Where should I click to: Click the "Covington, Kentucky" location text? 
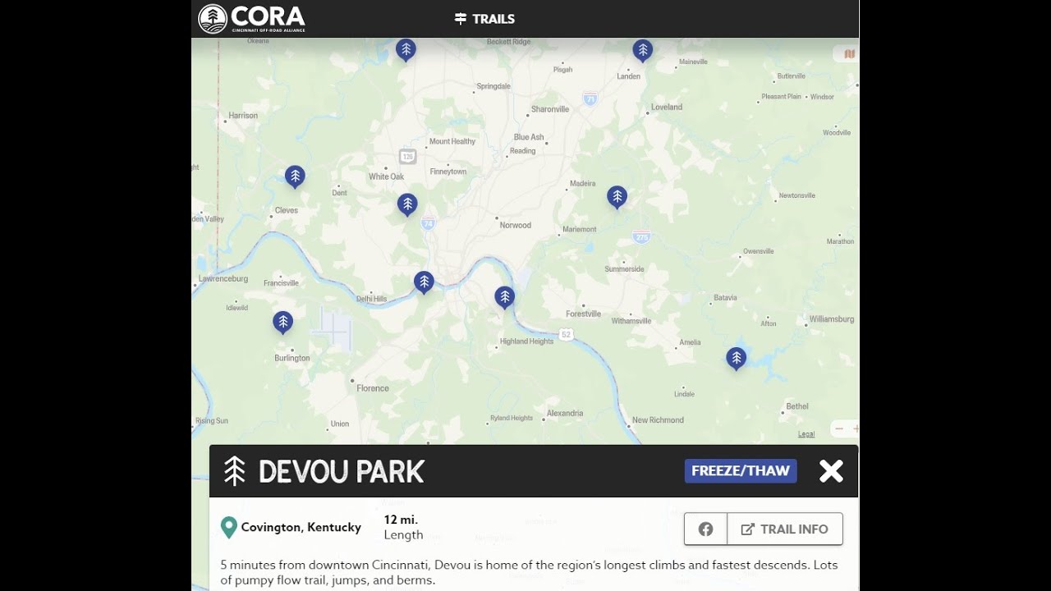(x=301, y=527)
